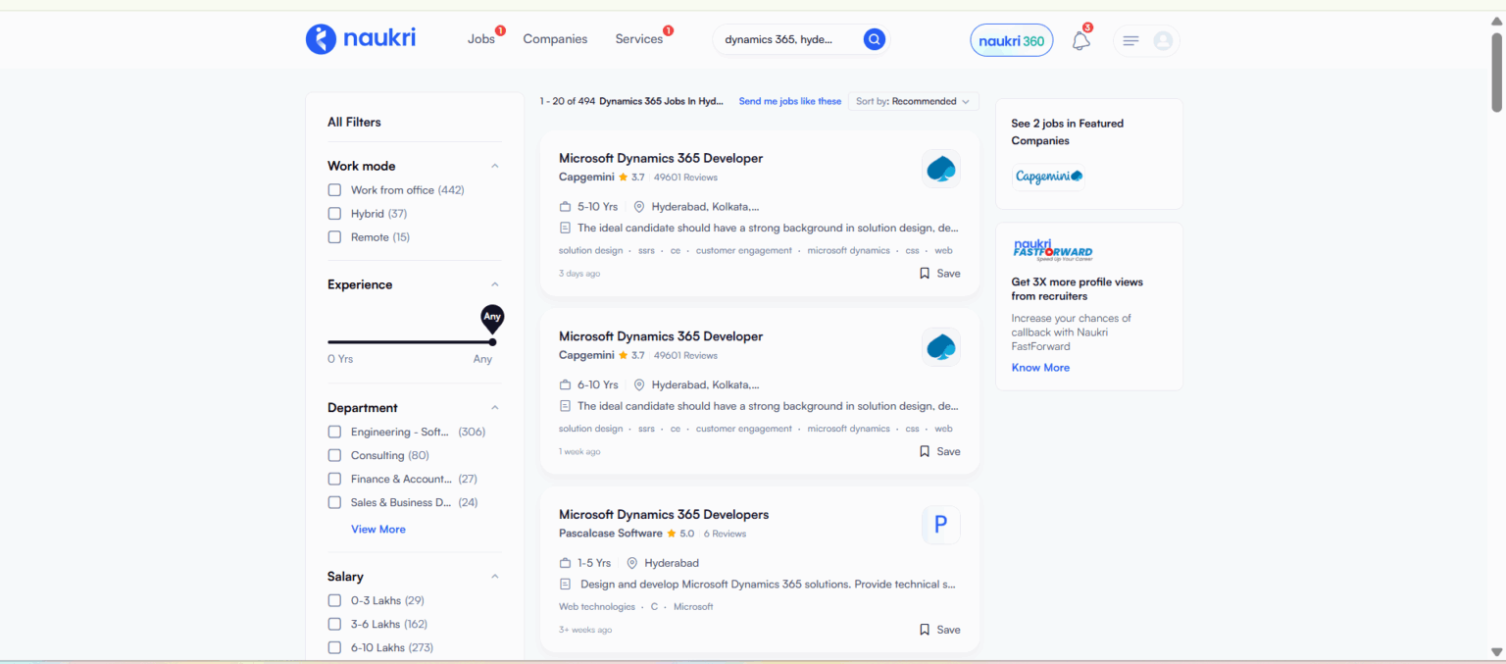The image size is (1506, 664).
Task: Click the Naukri logo
Action: coord(361,39)
